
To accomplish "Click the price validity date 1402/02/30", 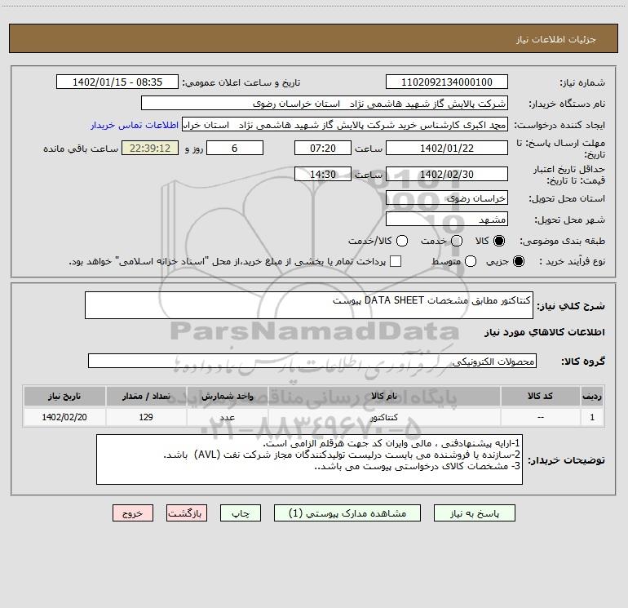I will 447,174.
